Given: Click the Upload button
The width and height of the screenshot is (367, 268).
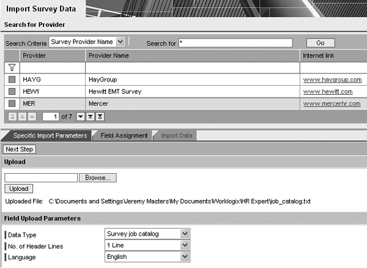Looking at the screenshot, I should [x=19, y=188].
